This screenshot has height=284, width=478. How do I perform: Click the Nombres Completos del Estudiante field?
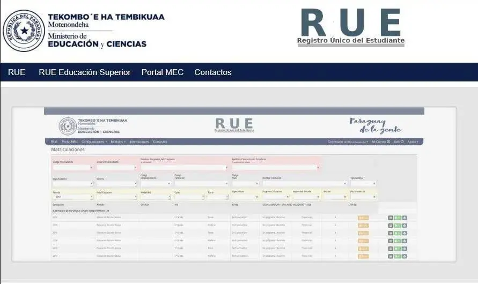click(x=184, y=167)
